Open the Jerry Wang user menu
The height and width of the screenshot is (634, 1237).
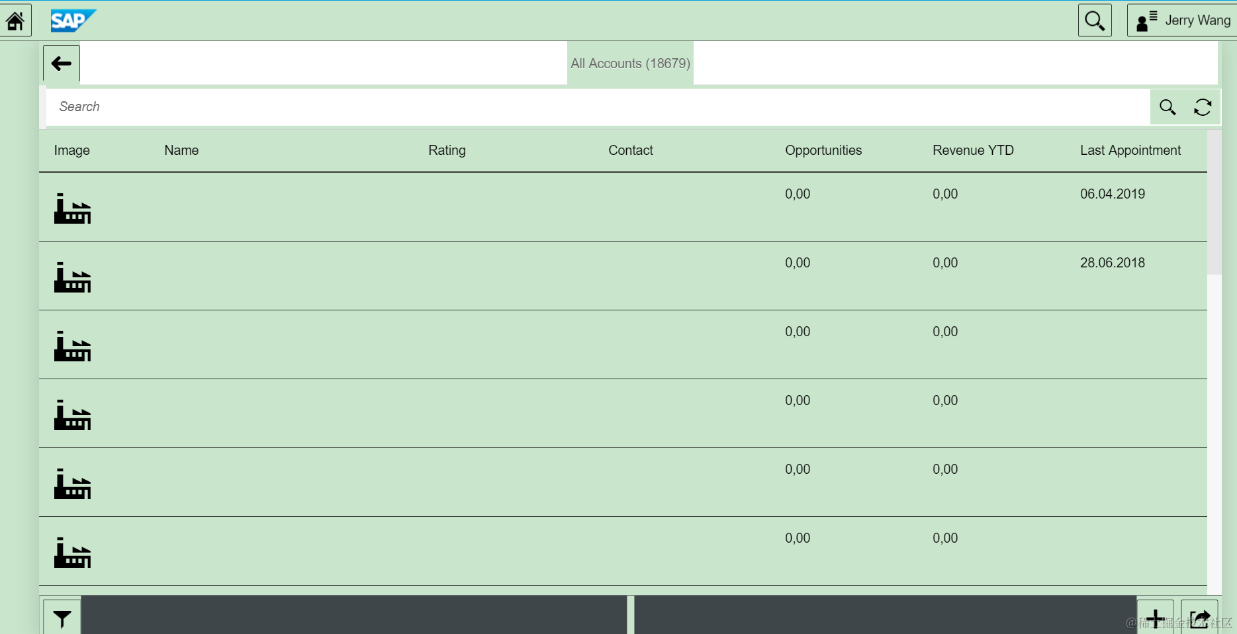[x=1183, y=21]
